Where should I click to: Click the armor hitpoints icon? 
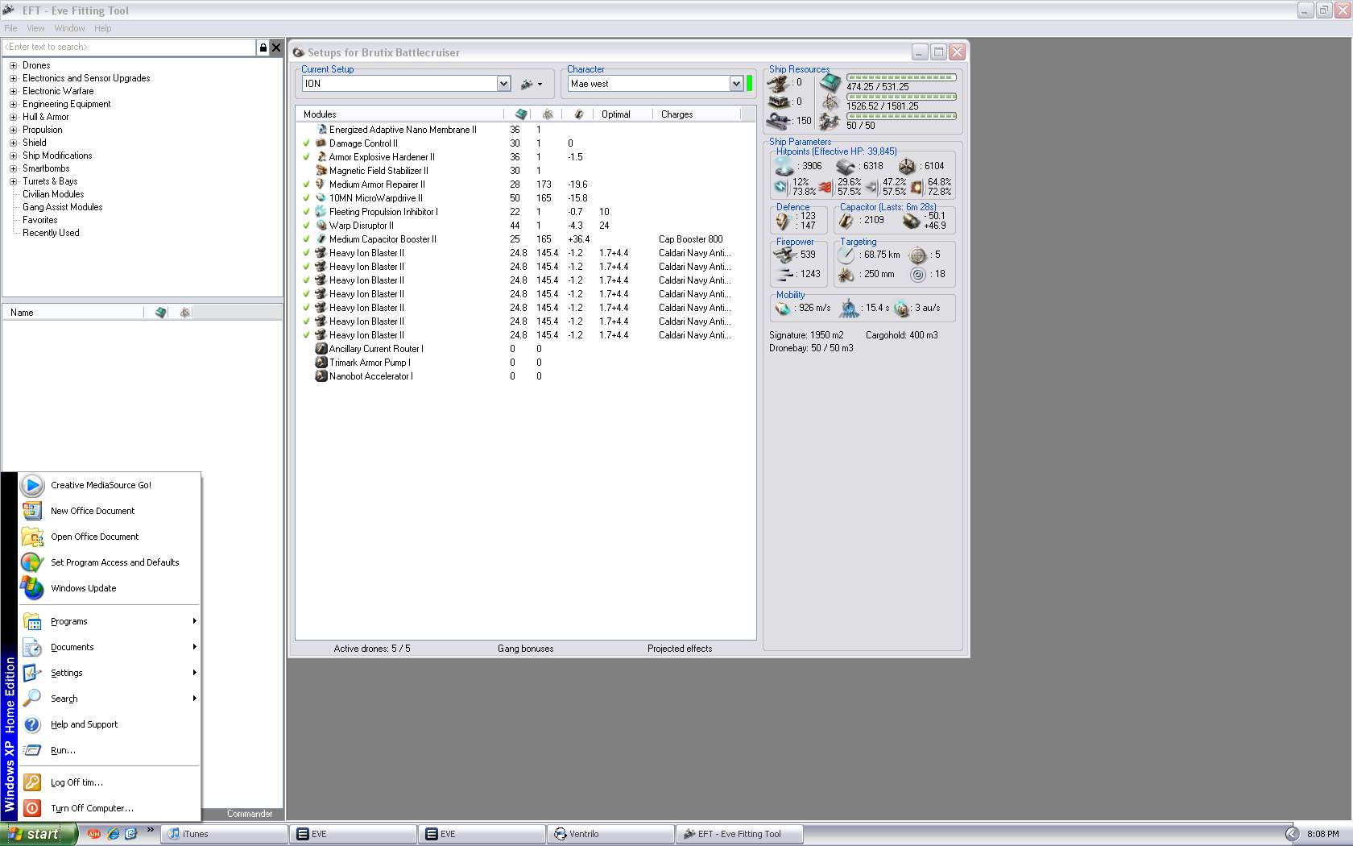846,166
